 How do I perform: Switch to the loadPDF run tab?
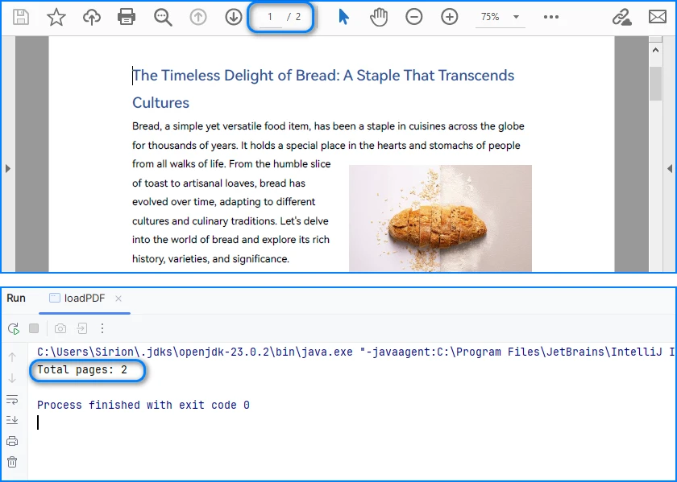(85, 297)
